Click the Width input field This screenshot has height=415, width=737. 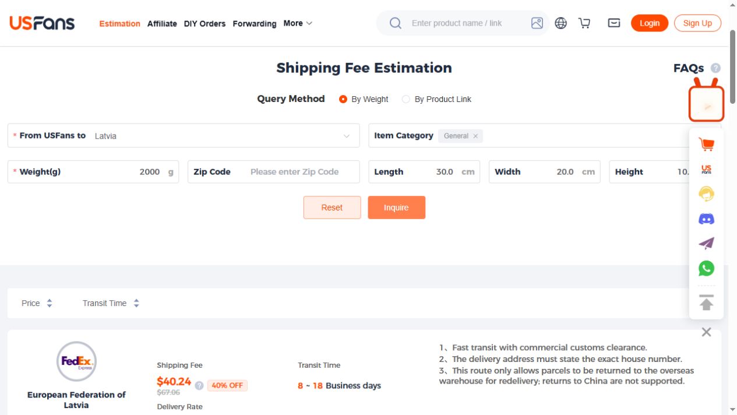pos(545,172)
